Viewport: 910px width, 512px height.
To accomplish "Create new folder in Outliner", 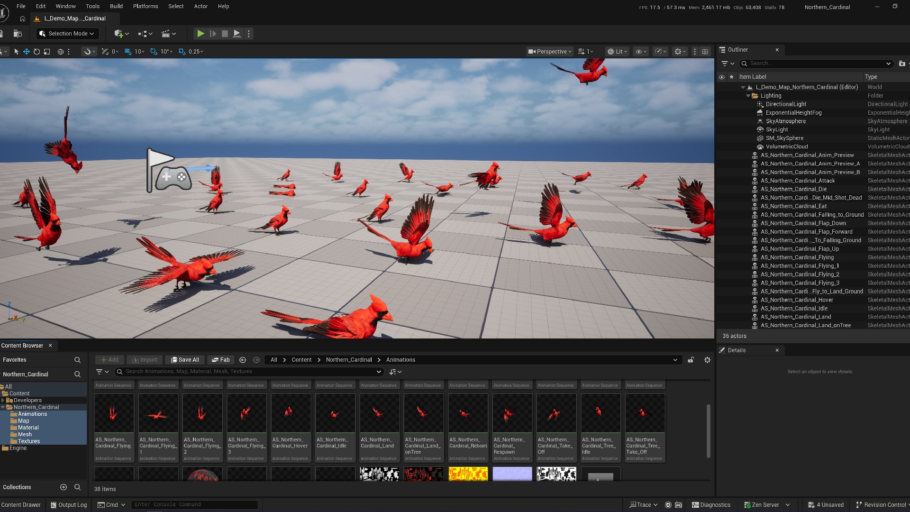I will pyautogui.click(x=902, y=64).
